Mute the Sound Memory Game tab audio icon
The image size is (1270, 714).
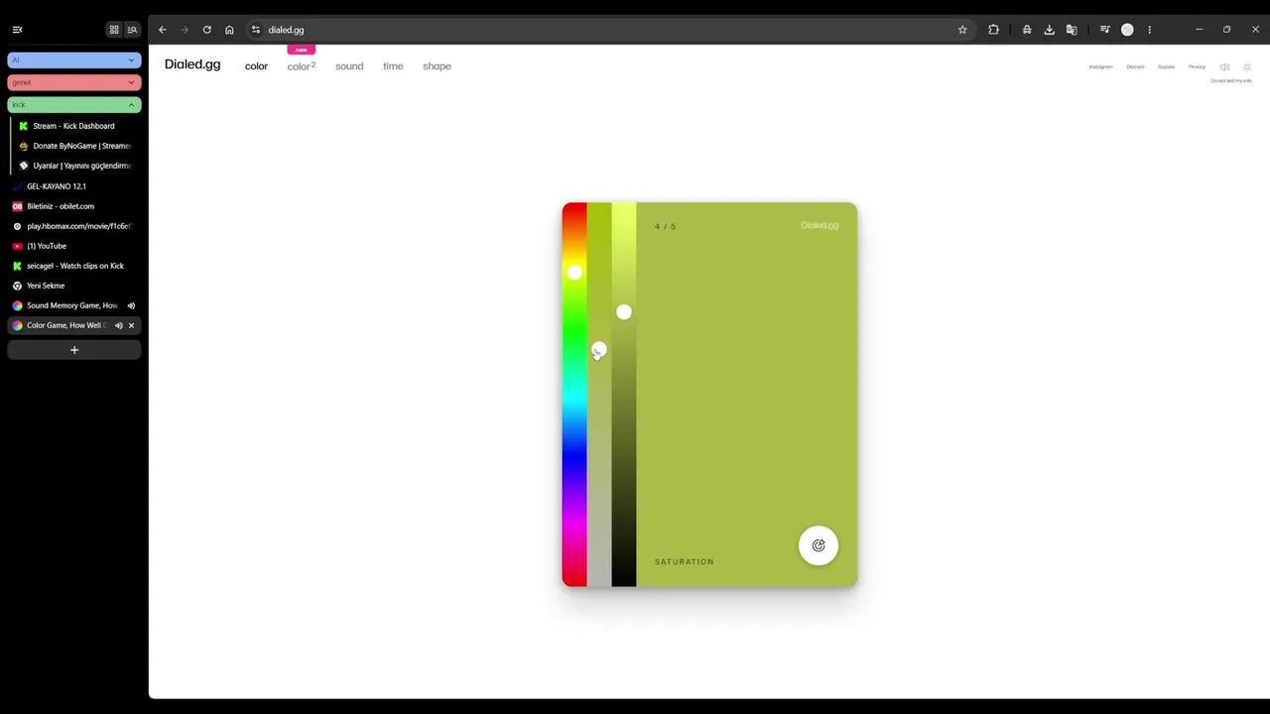131,305
